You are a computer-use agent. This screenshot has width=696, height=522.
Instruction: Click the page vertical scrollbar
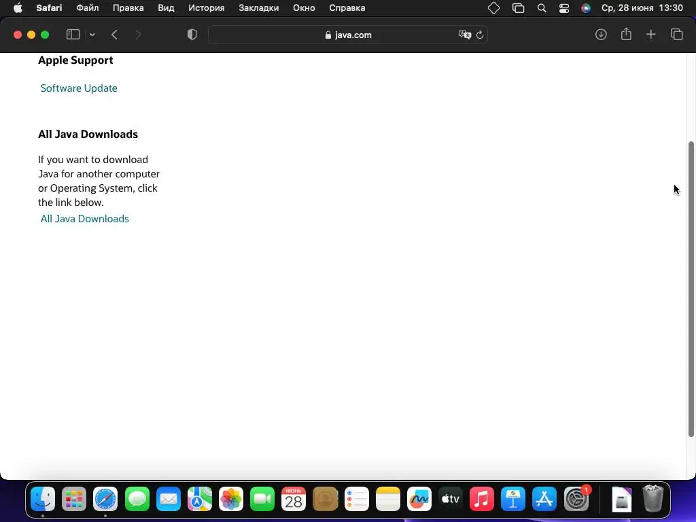tap(691, 290)
